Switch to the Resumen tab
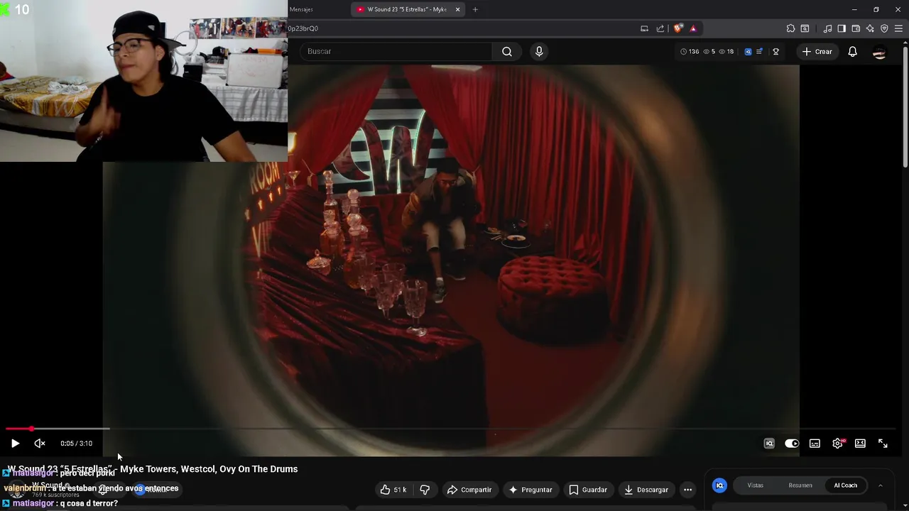The width and height of the screenshot is (909, 511). point(800,485)
